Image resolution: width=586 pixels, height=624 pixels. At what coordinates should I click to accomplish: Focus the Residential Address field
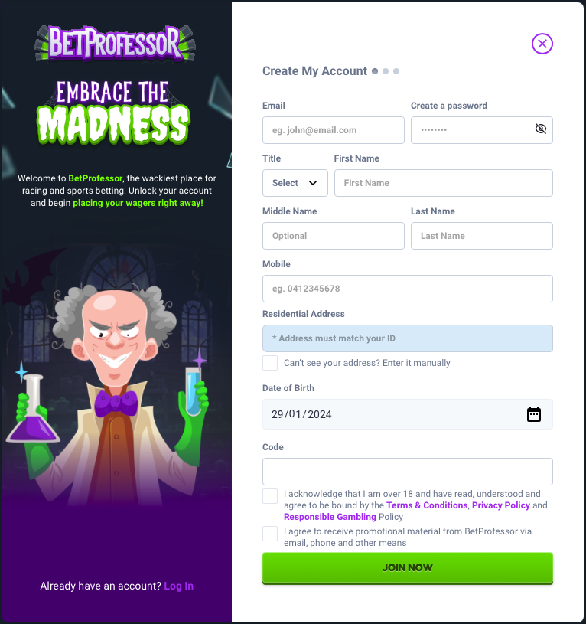click(408, 338)
